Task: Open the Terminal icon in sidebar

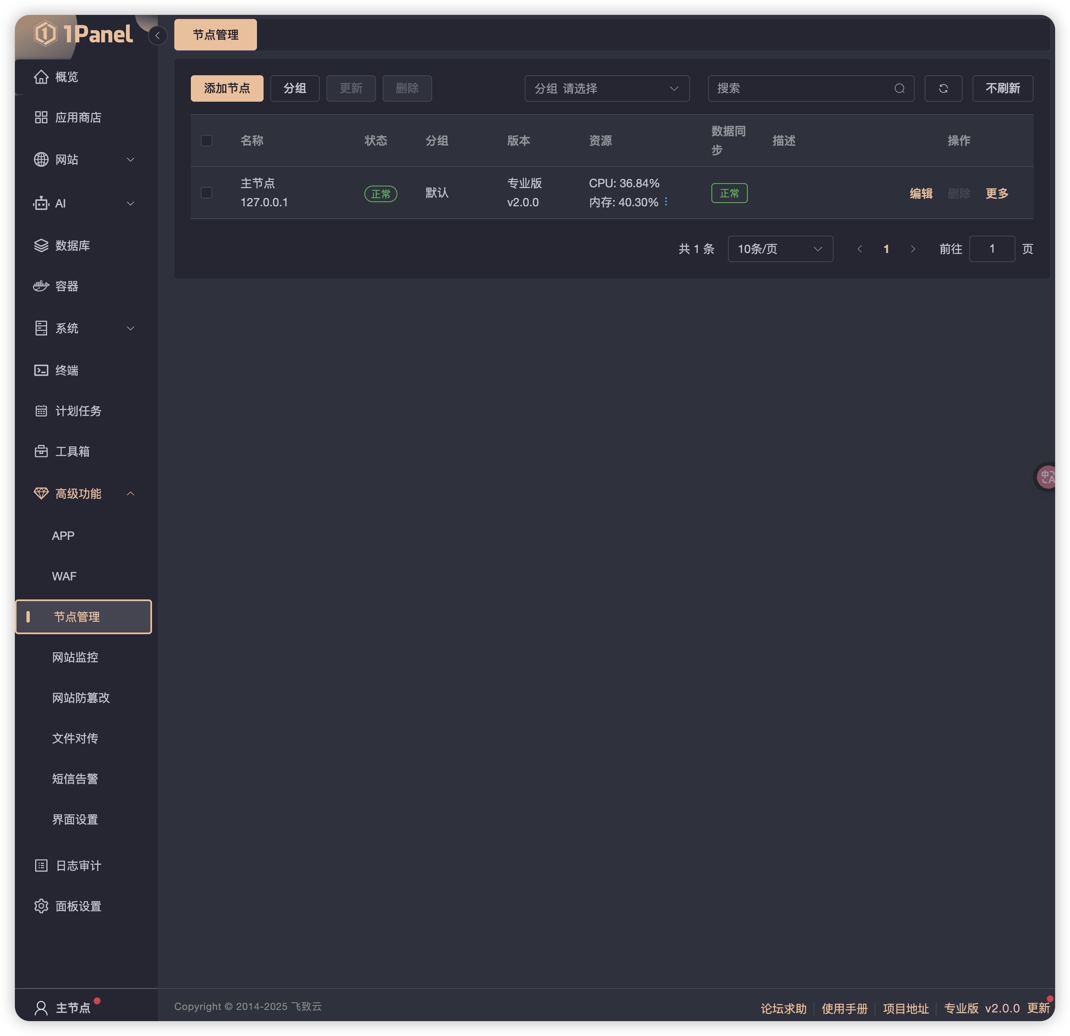Action: 41,370
